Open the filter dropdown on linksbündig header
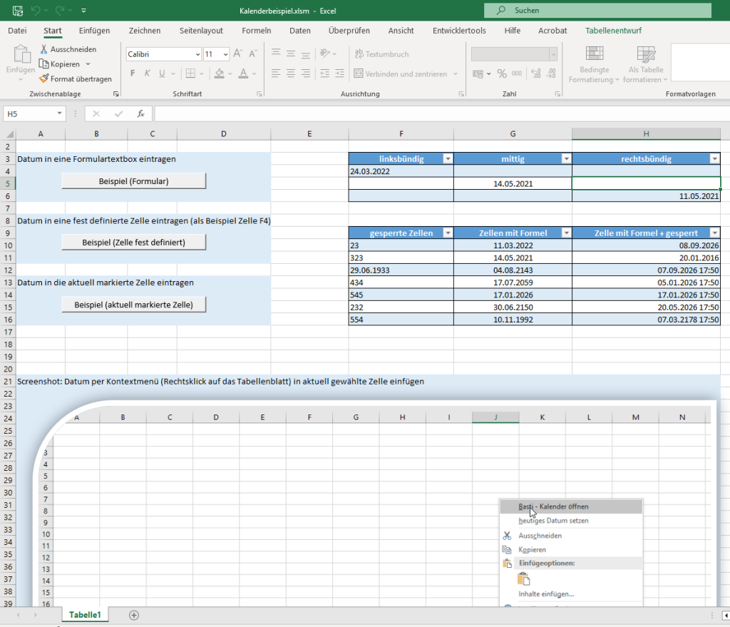The width and height of the screenshot is (730, 627). [x=447, y=159]
